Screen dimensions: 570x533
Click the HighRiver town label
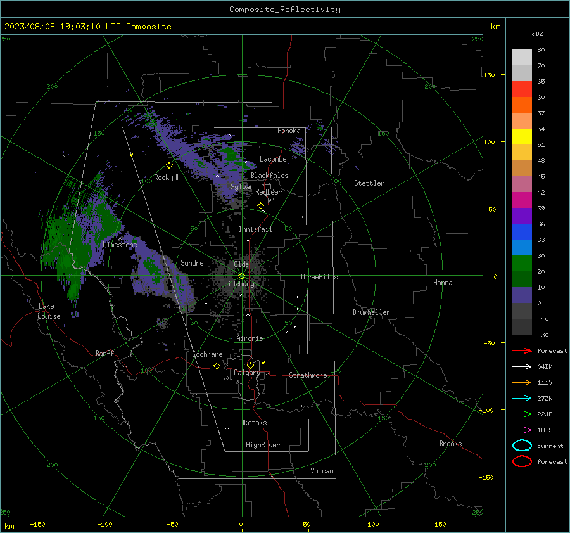(x=263, y=445)
